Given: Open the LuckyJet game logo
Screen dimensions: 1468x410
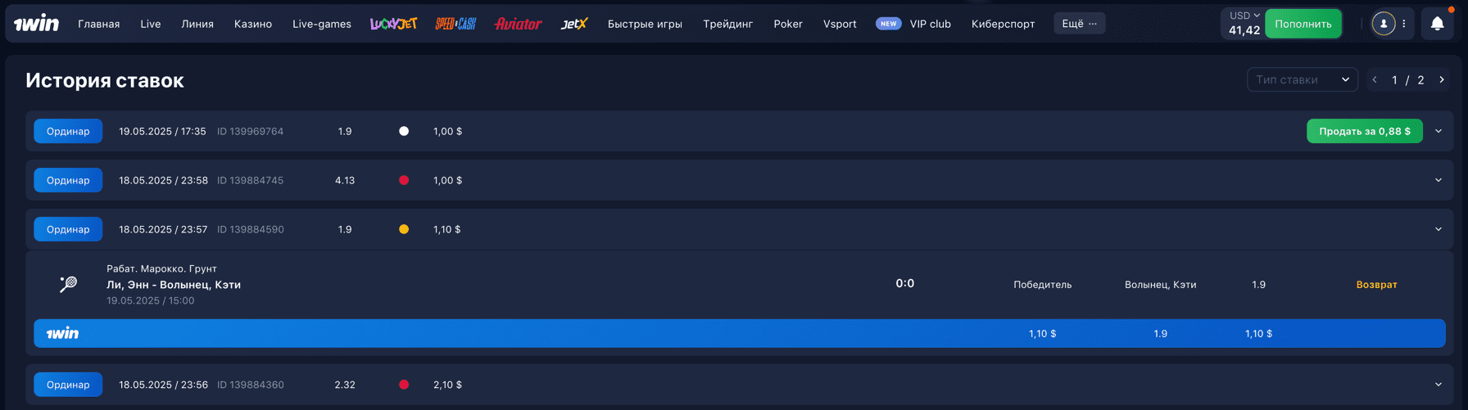Looking at the screenshot, I should point(393,24).
